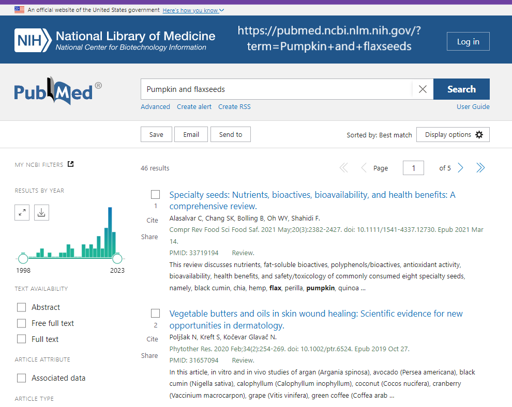Go to previous page arrow
512x407 pixels.
[364, 168]
